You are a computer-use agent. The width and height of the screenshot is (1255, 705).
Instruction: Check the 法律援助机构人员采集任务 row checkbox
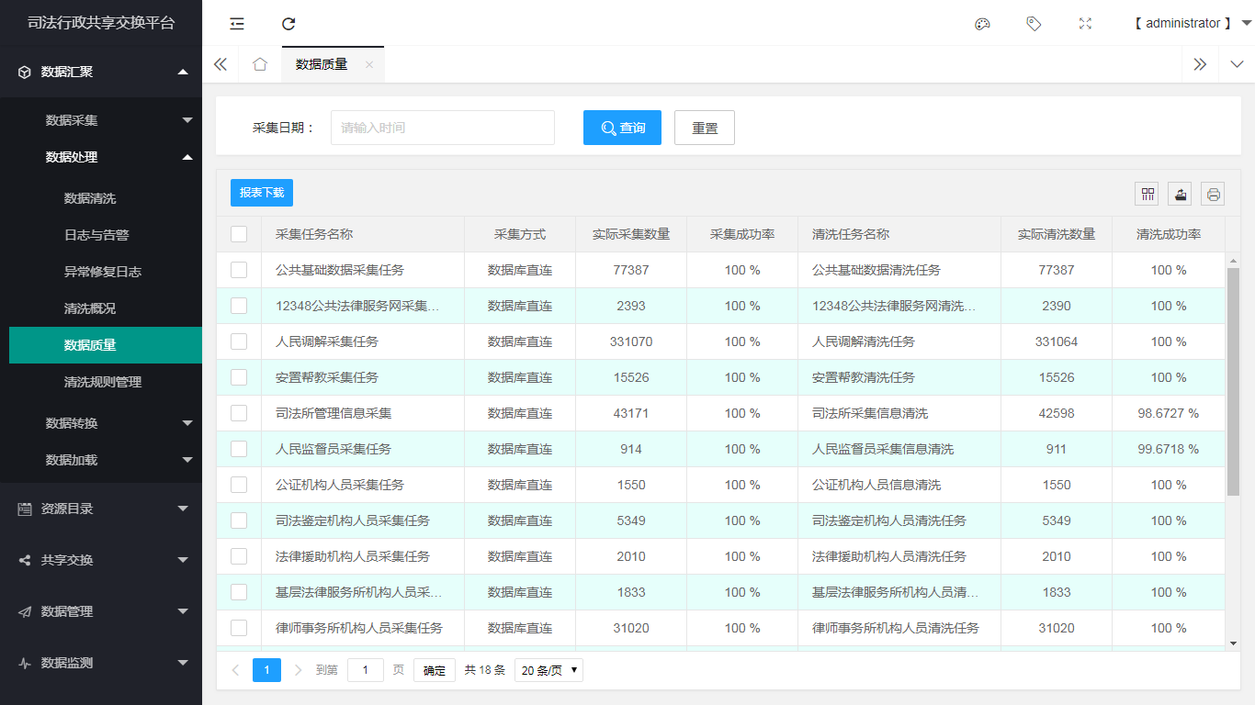pos(239,556)
